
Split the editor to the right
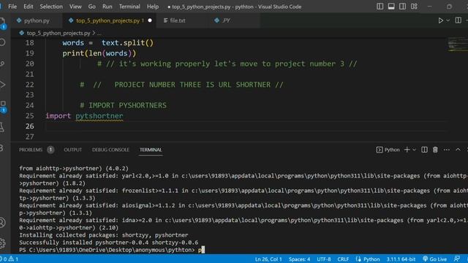(458, 20)
